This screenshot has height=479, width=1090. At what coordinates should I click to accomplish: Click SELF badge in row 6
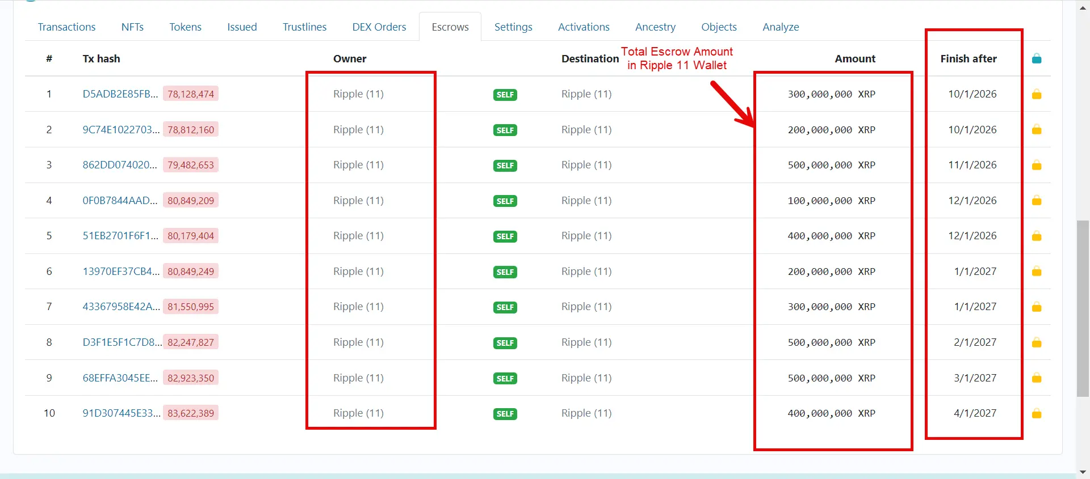[505, 272]
